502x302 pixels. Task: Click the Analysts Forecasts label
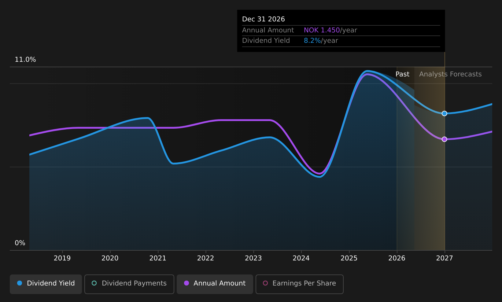pyautogui.click(x=450, y=74)
